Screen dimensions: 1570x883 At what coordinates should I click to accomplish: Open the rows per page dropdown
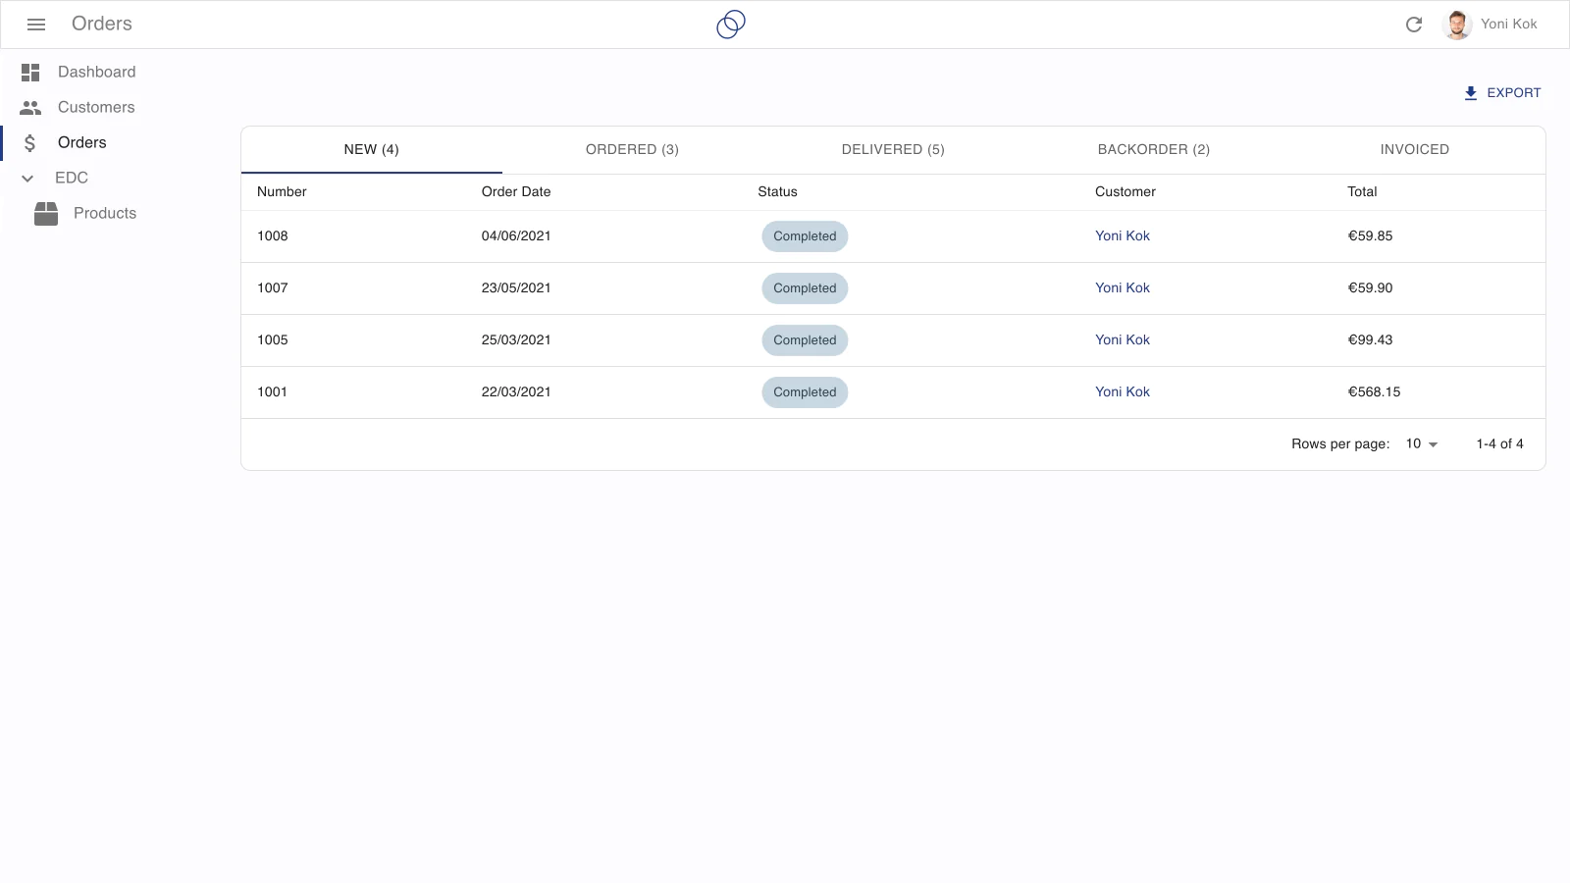pyautogui.click(x=1421, y=444)
